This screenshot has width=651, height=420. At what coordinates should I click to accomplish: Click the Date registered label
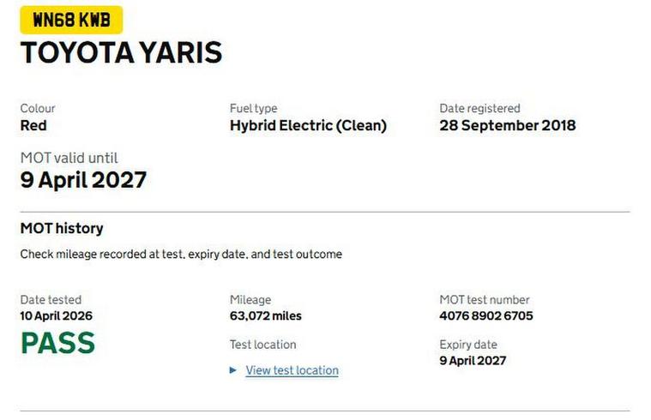pyautogui.click(x=479, y=109)
